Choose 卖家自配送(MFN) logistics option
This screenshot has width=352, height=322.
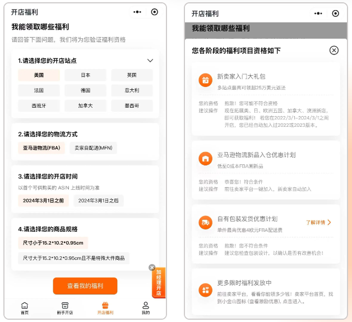point(94,148)
